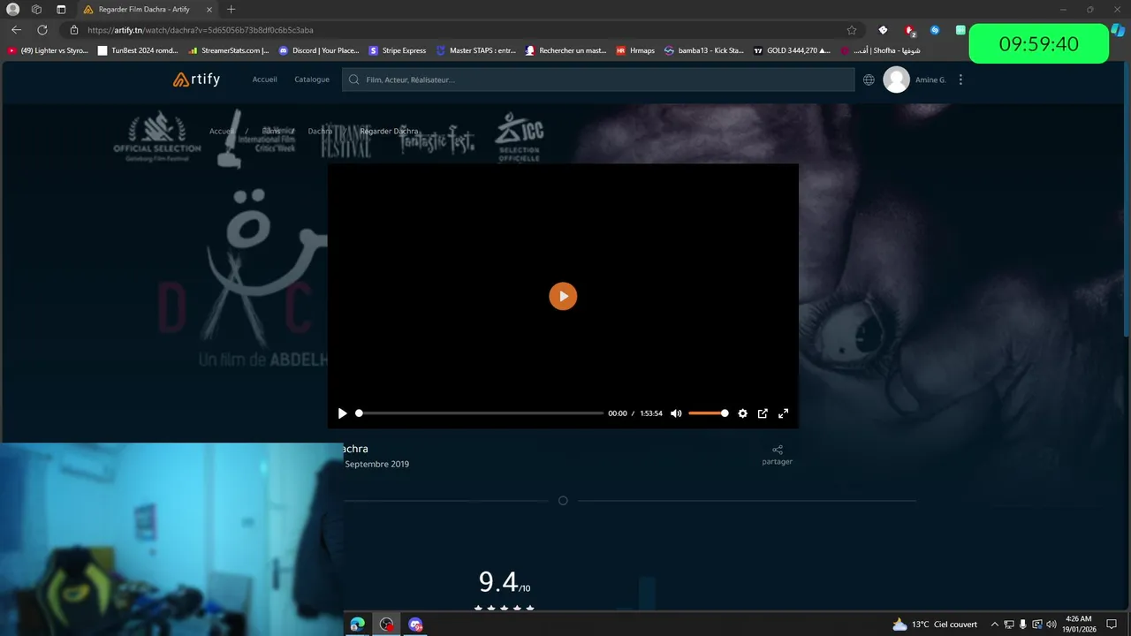Expand hidden system tray icons chevron

tap(994, 625)
